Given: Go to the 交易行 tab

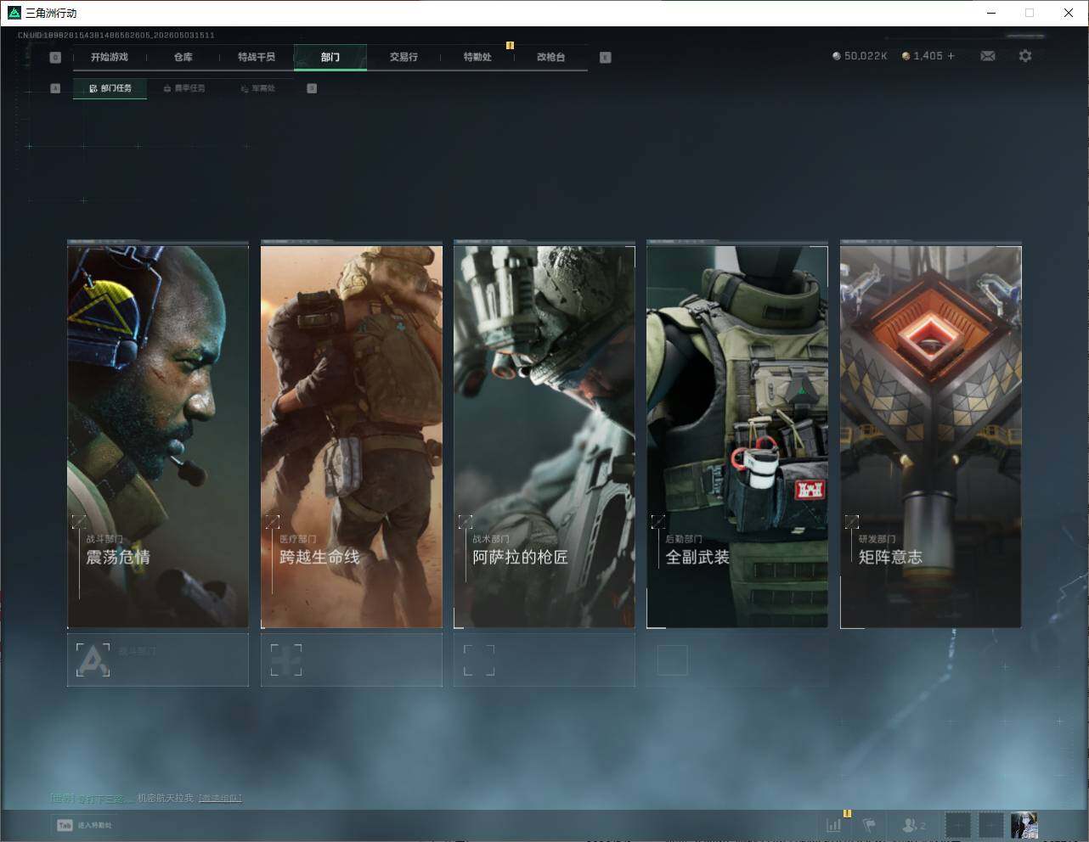Looking at the screenshot, I should pos(403,57).
